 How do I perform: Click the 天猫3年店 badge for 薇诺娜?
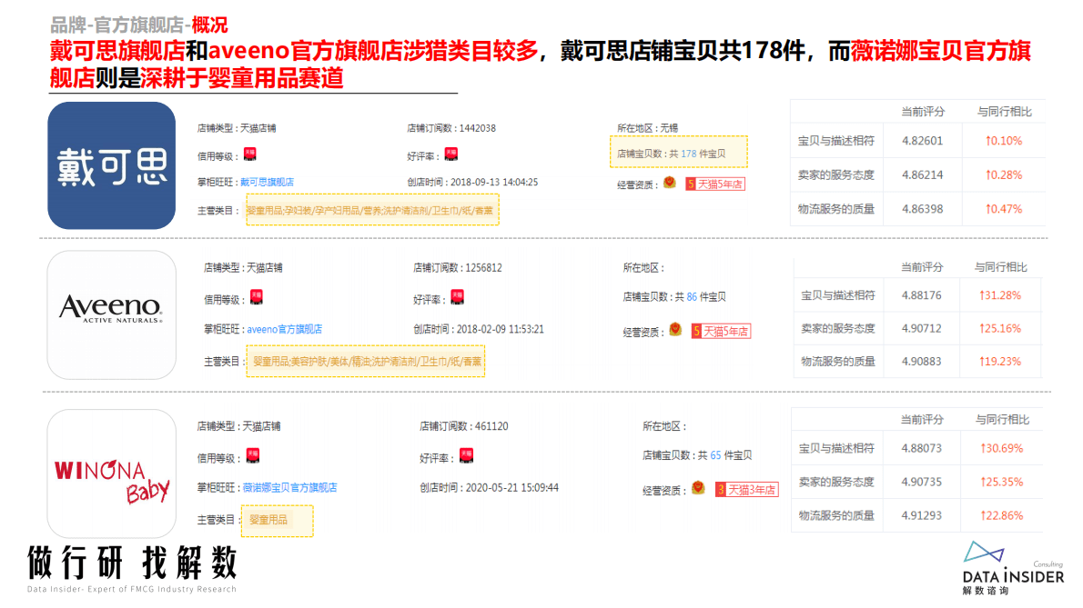pyautogui.click(x=745, y=488)
